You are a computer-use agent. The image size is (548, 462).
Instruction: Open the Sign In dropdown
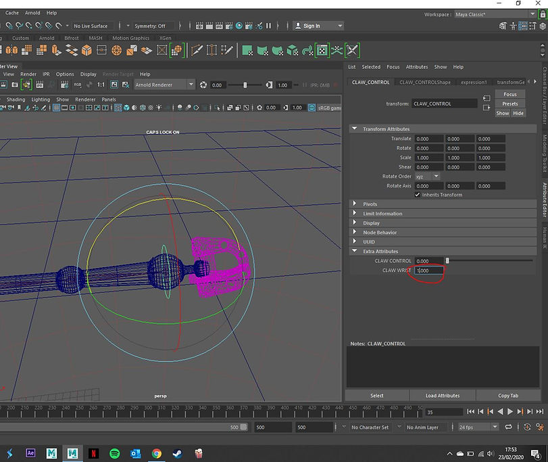click(x=318, y=26)
